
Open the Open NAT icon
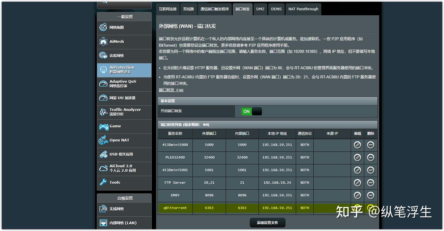pos(103,140)
